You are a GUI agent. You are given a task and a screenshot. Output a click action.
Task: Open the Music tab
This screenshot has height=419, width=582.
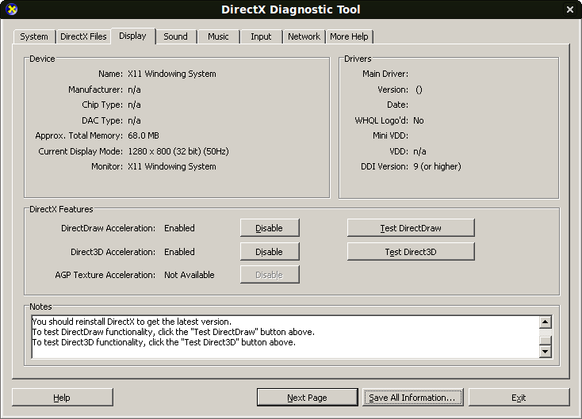pyautogui.click(x=218, y=36)
